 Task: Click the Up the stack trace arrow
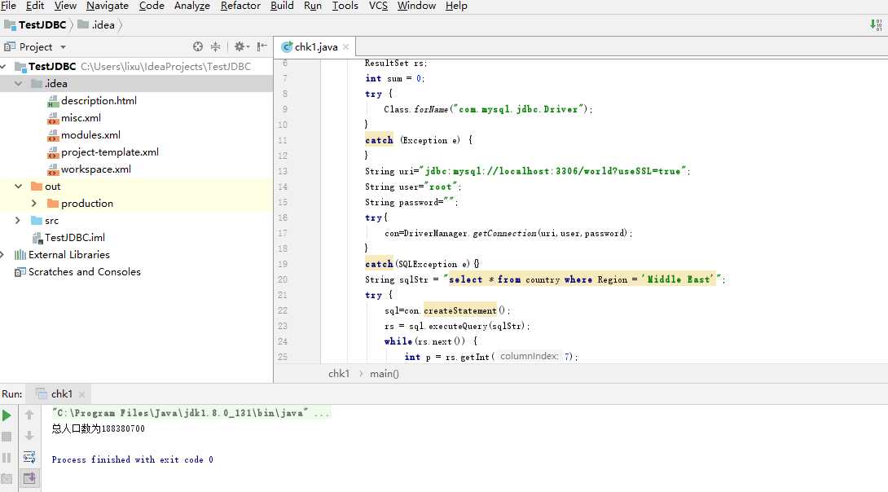29,415
